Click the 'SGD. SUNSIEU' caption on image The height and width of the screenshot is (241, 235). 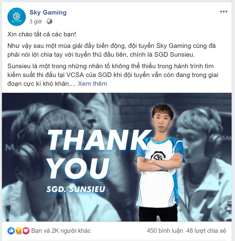[x=76, y=189]
